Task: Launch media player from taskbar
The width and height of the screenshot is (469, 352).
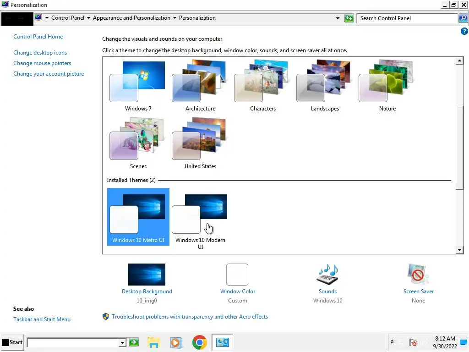Action: [176, 342]
